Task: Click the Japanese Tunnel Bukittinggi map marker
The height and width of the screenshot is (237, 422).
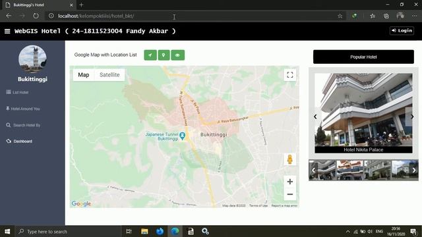Action: click(x=183, y=136)
